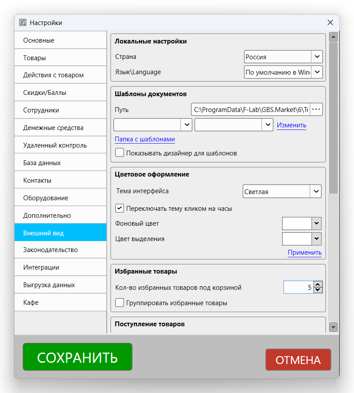The height and width of the screenshot is (393, 354).
Task: Increase the favorite products count with the up stepper
Action: point(319,285)
